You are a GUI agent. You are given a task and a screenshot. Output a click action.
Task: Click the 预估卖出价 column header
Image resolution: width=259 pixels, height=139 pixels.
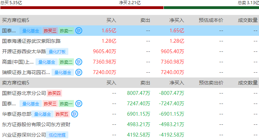coord(211,83)
